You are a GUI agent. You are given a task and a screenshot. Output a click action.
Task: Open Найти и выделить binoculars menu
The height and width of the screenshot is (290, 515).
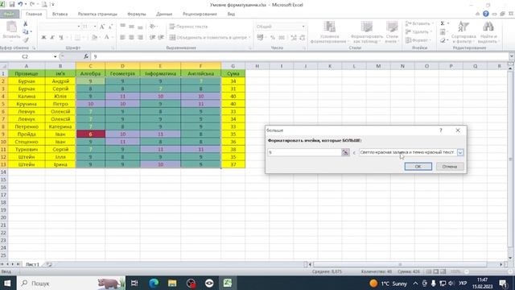pyautogui.click(x=488, y=32)
